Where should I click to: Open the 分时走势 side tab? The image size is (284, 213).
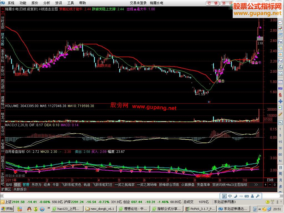pyautogui.click(x=2, y=23)
